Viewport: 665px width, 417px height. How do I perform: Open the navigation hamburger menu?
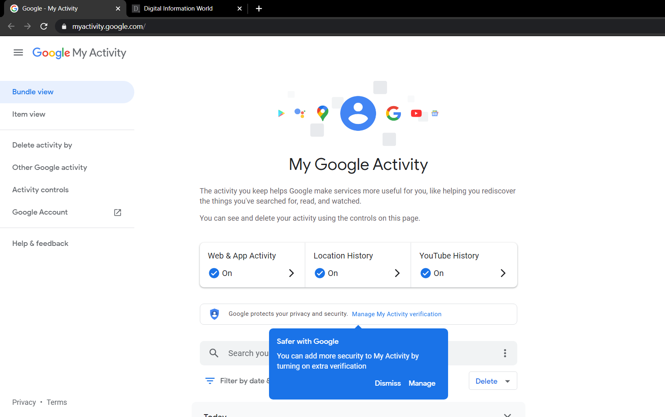point(18,52)
